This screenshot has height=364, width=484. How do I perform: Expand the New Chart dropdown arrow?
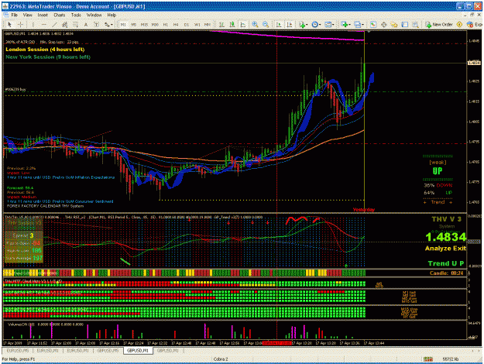point(349,25)
